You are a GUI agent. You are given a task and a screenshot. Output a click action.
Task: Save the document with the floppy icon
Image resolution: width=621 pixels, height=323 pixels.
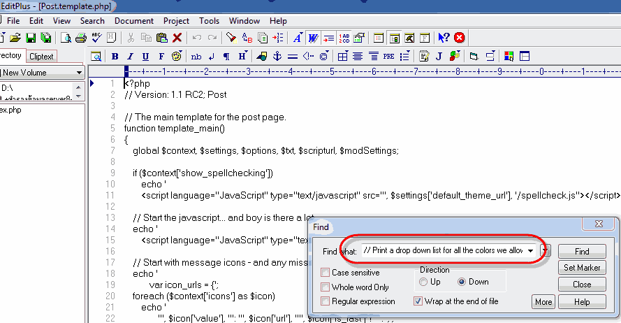coord(31,38)
